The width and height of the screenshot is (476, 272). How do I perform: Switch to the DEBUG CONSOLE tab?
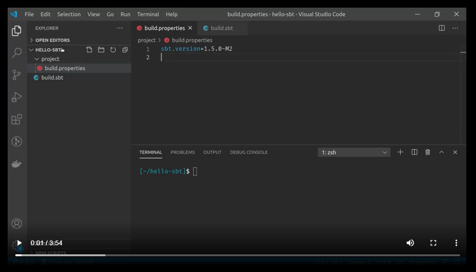[249, 152]
